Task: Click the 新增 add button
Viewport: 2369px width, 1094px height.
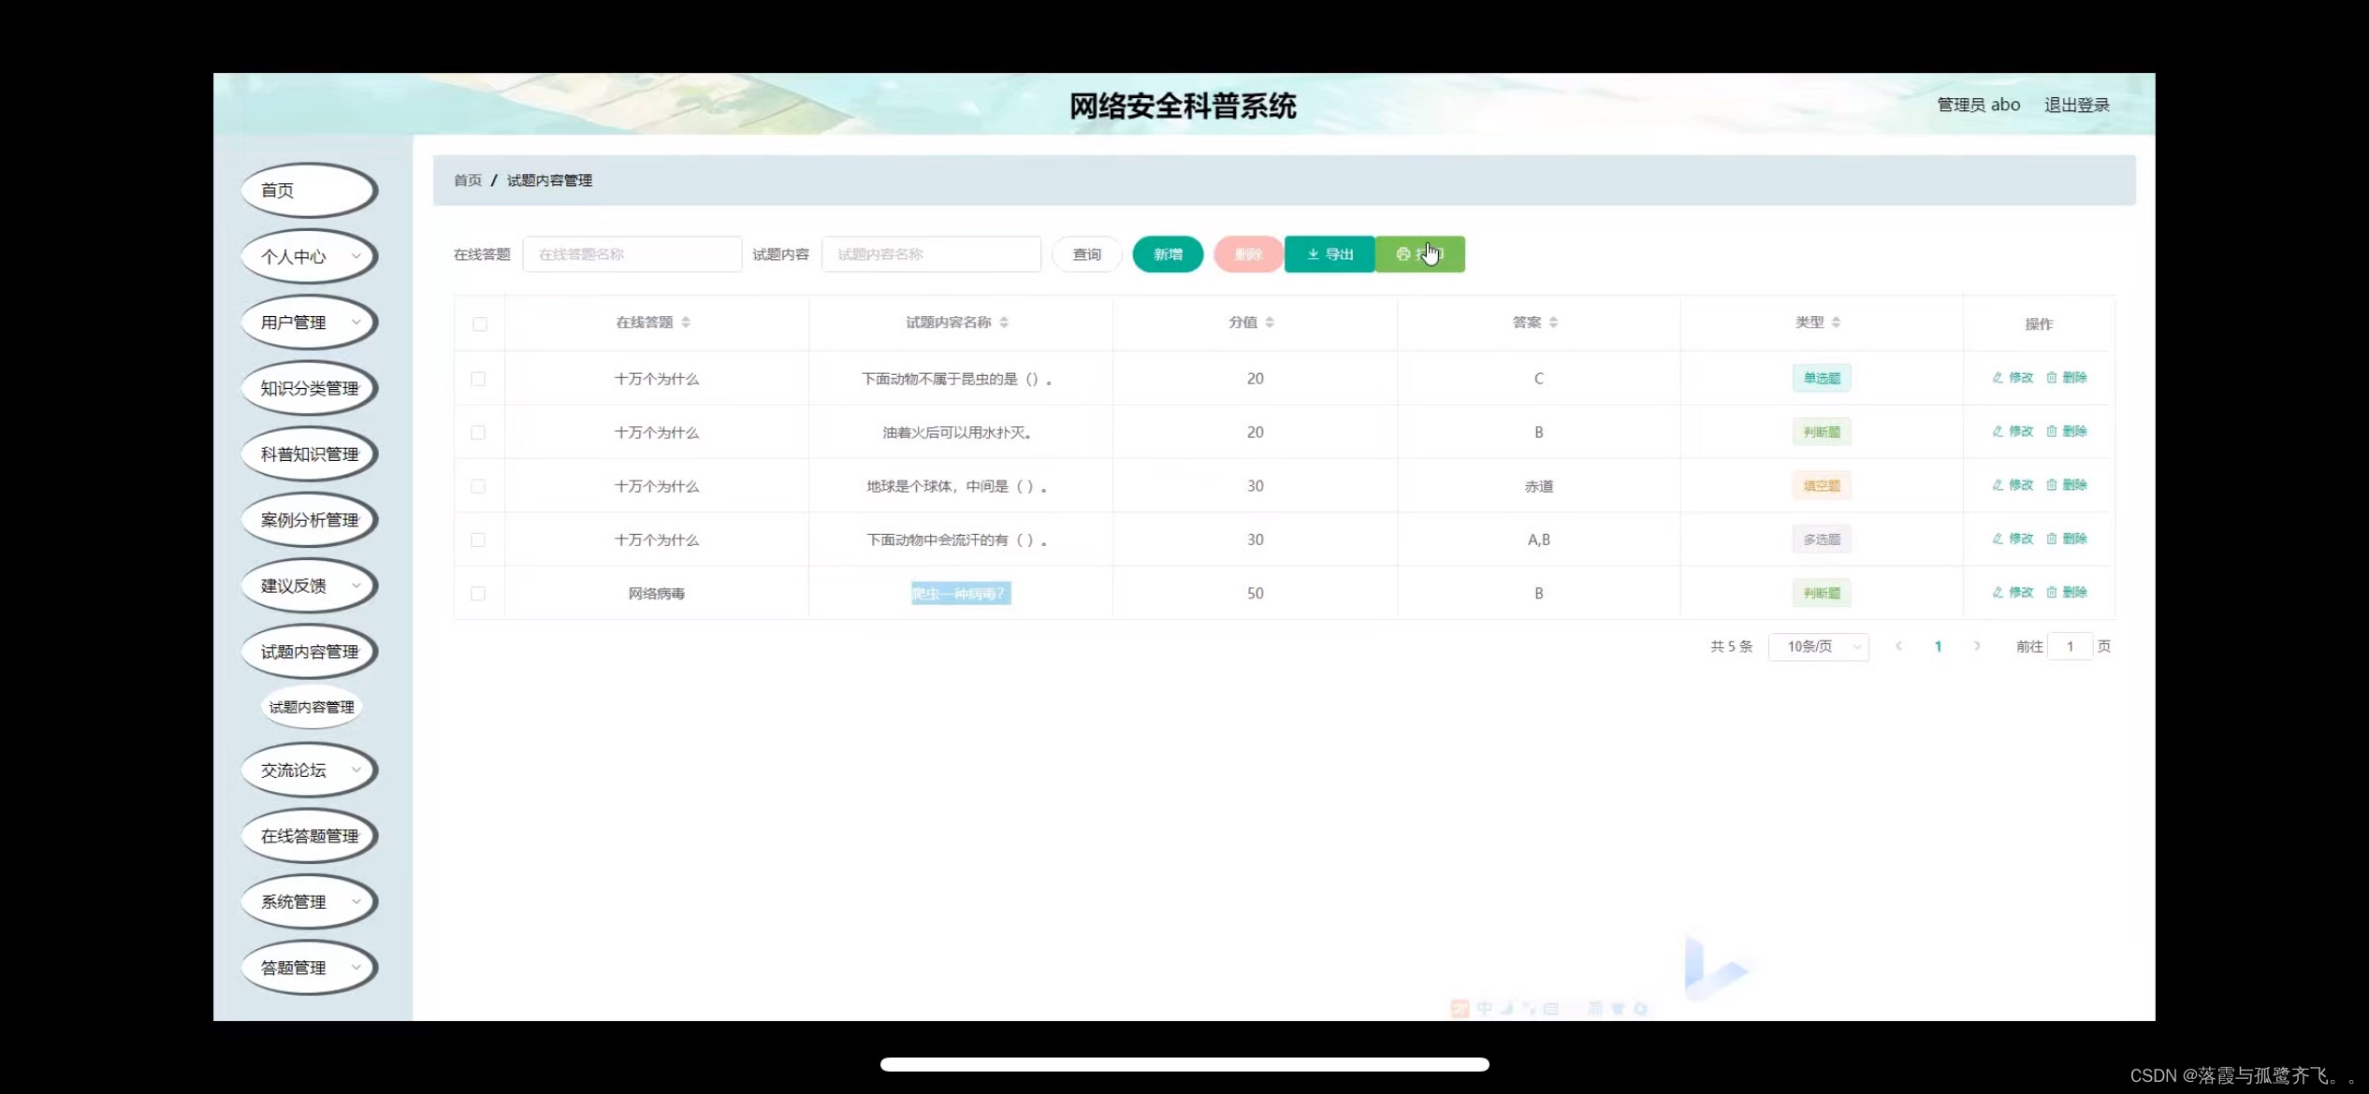Action: (1168, 254)
